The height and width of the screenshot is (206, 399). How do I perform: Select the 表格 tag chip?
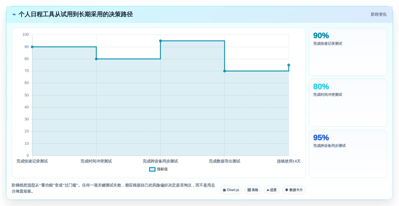pos(253,190)
